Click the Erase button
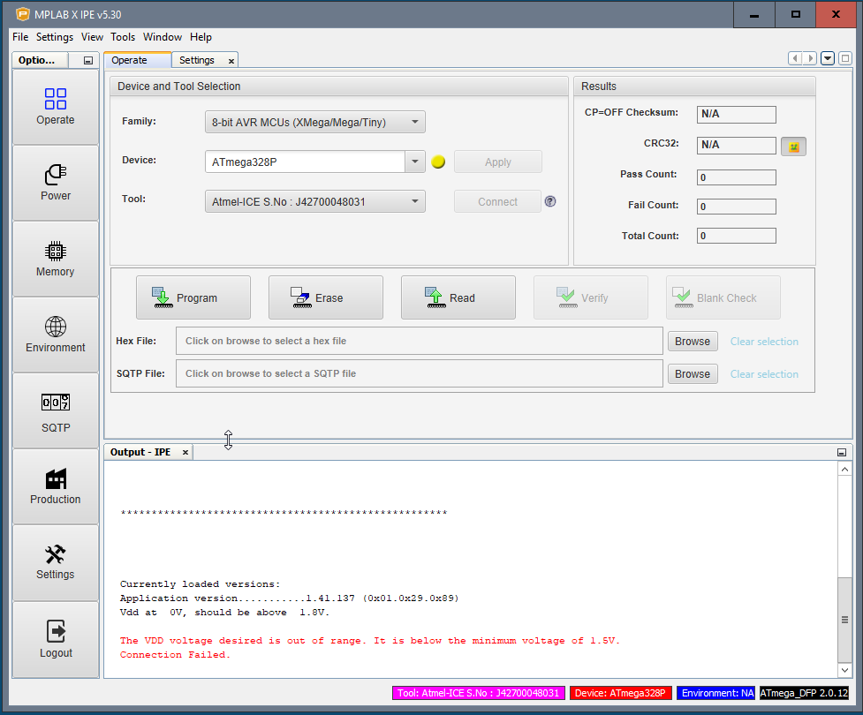Viewport: 863px width, 715px height. point(326,297)
